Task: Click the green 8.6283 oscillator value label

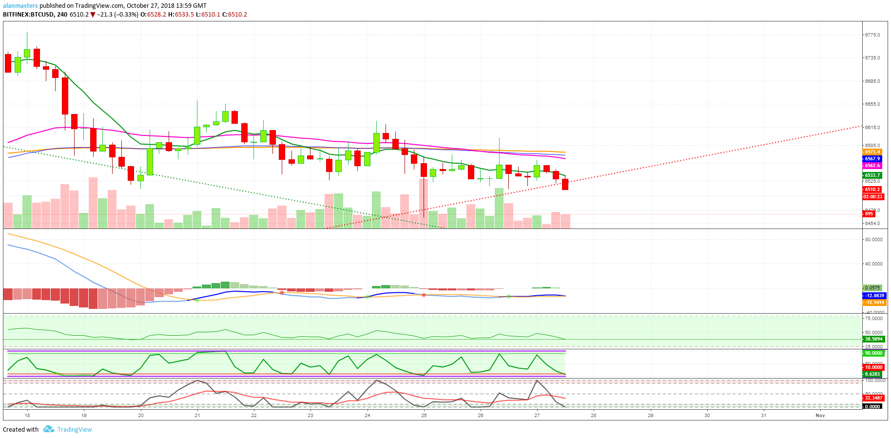Action: pos(872,374)
